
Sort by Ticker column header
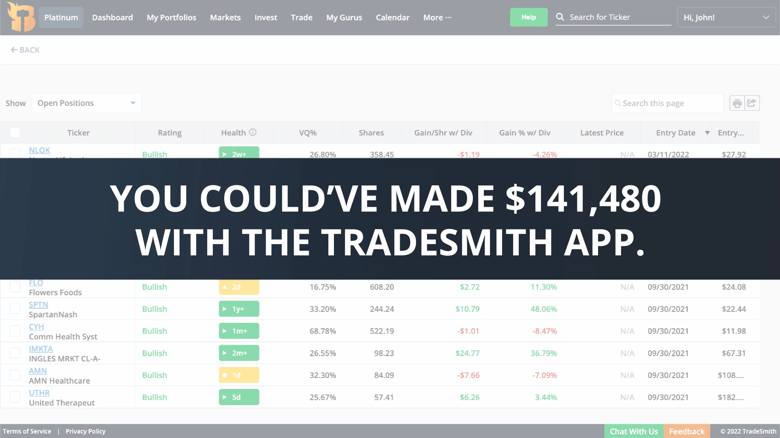(78, 133)
